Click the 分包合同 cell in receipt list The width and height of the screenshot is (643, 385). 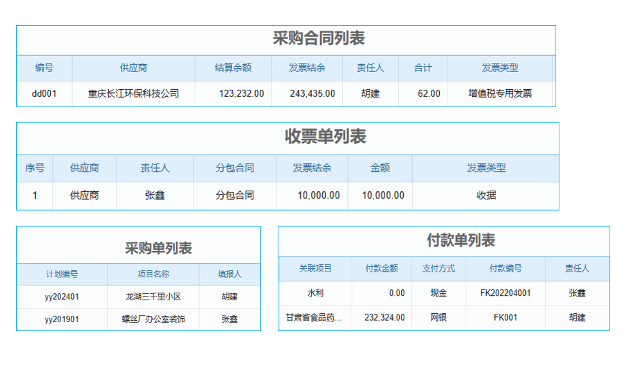pos(233,196)
